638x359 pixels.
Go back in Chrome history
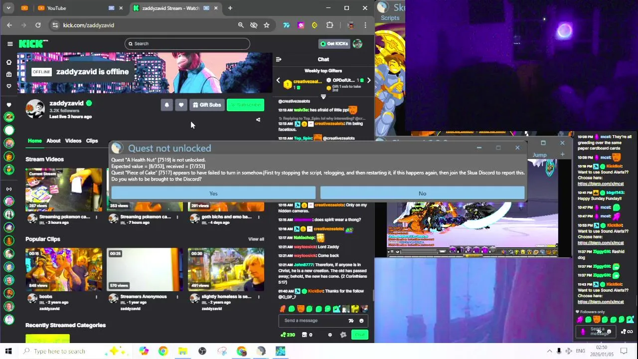pyautogui.click(x=9, y=25)
